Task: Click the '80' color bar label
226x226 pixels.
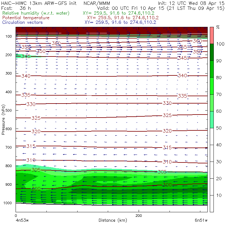Action: pos(219,78)
